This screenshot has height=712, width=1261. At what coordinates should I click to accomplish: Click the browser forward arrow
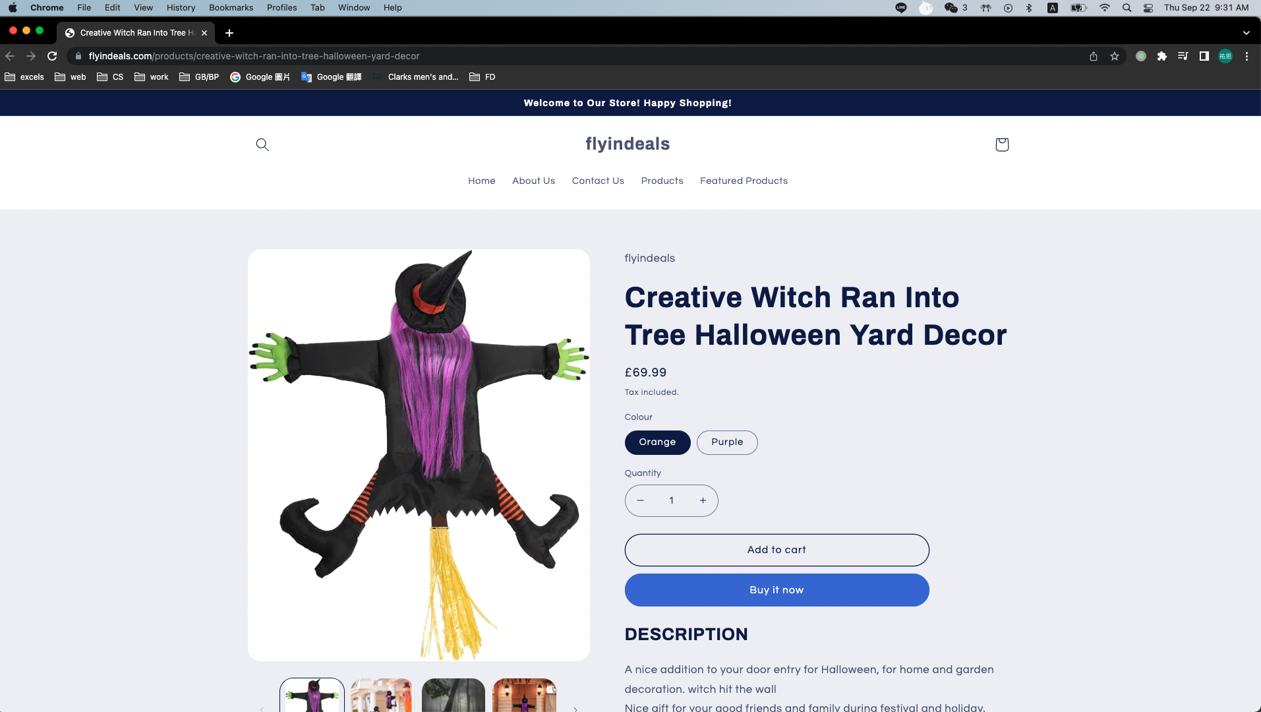(31, 56)
